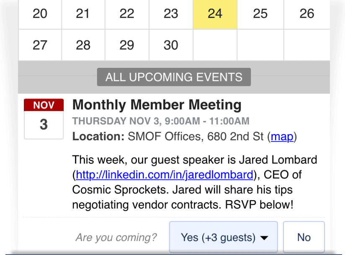Select calendar date 20
This screenshot has width=345, height=255.
(x=40, y=14)
